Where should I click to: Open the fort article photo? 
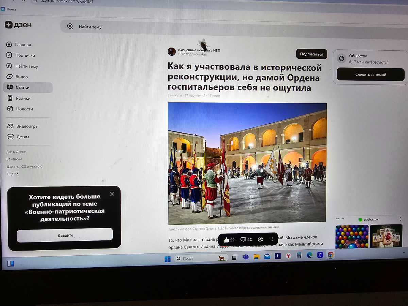tap(247, 163)
